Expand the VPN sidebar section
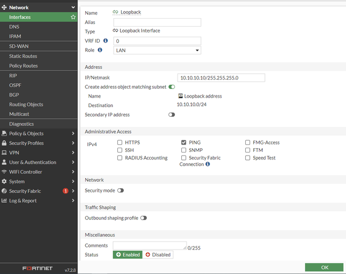The height and width of the screenshot is (274, 346). pyautogui.click(x=37, y=152)
